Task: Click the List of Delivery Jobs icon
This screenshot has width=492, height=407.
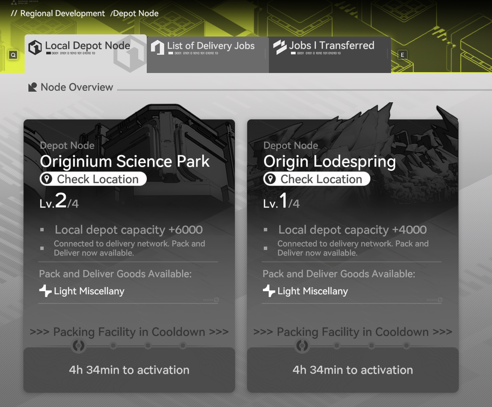Action: pyautogui.click(x=157, y=48)
